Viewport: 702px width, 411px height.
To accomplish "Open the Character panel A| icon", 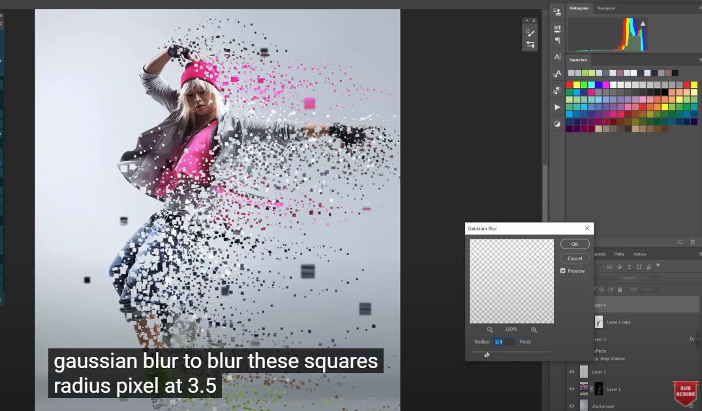I will [557, 57].
